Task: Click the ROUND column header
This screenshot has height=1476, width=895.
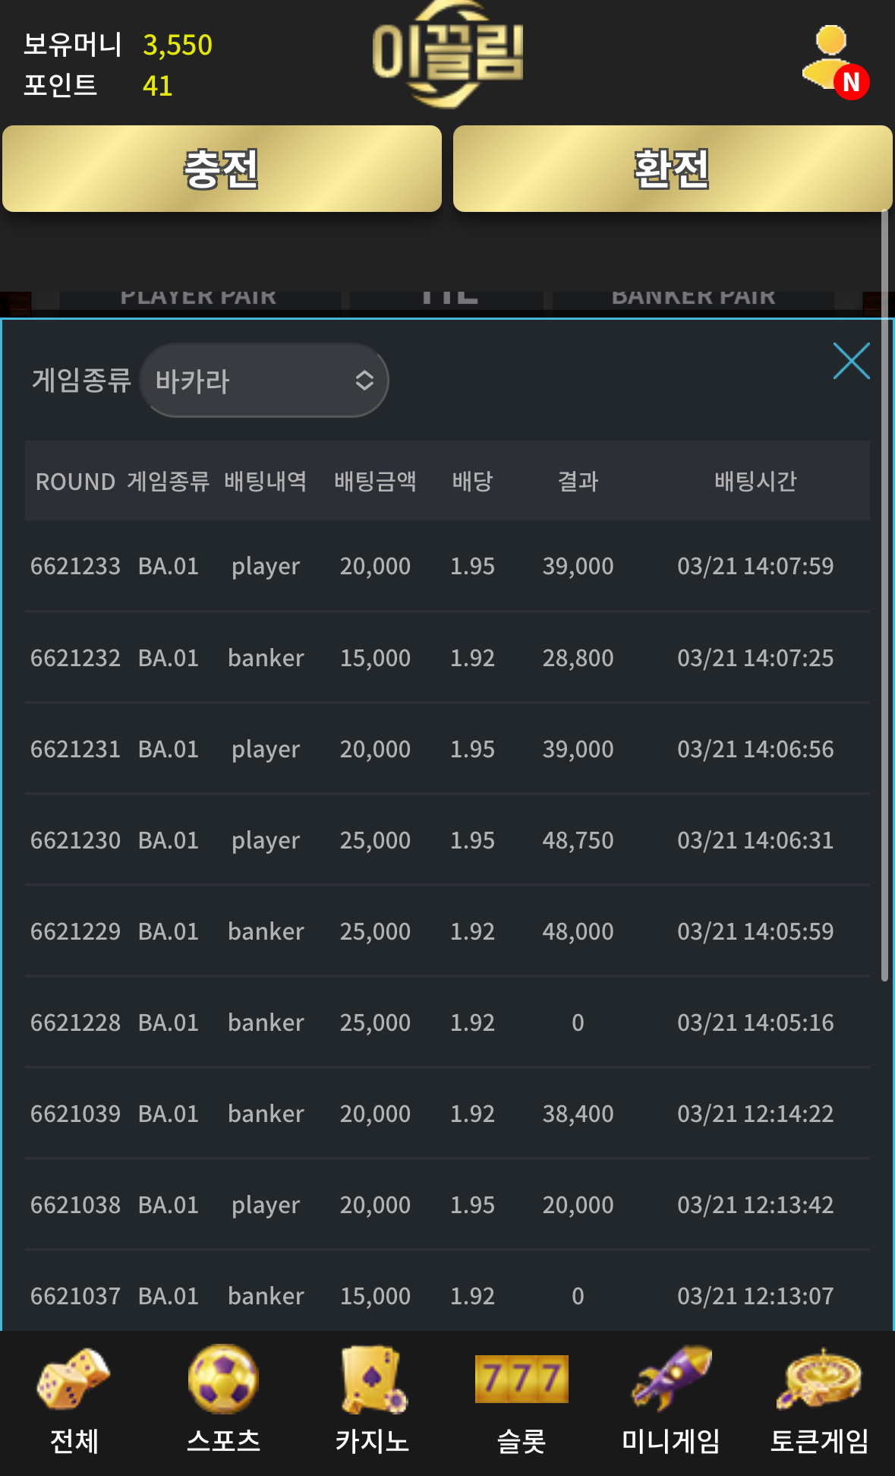Action: [75, 482]
